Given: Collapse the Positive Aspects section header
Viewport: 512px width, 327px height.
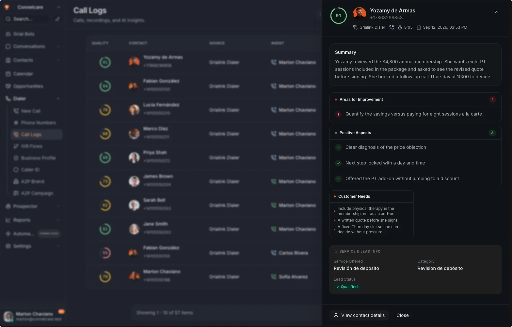Looking at the screenshot, I should pos(415,133).
